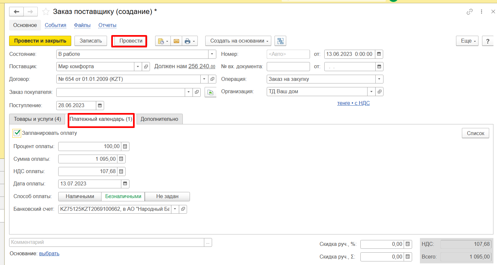The width and height of the screenshot is (497, 265).
Task: Switch to Товары и услуги tab
Action: pyautogui.click(x=37, y=119)
